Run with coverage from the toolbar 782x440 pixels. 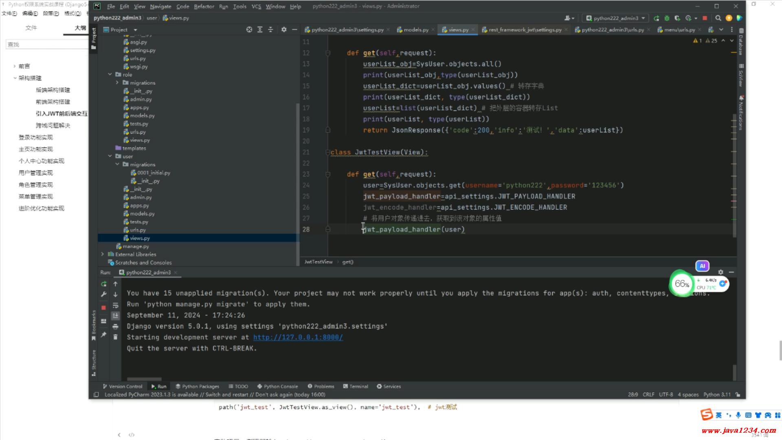coord(677,18)
